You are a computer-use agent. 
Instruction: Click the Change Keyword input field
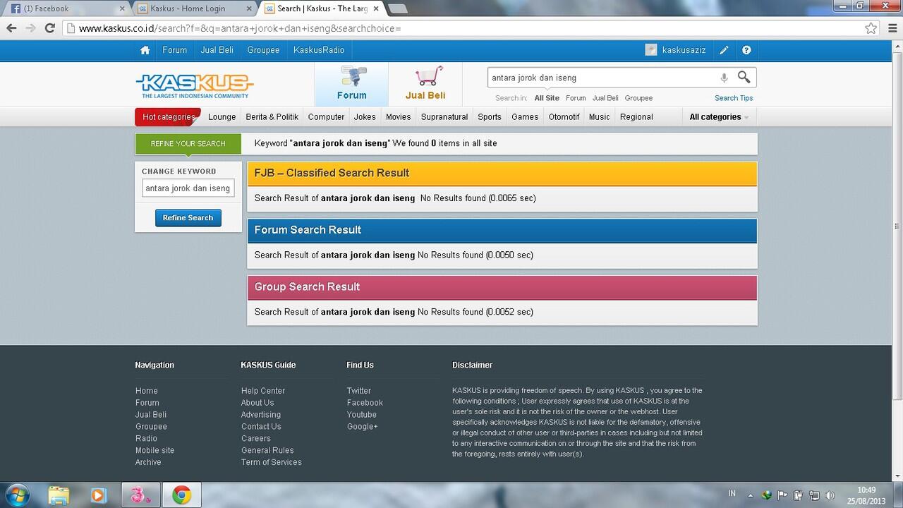pyautogui.click(x=188, y=188)
